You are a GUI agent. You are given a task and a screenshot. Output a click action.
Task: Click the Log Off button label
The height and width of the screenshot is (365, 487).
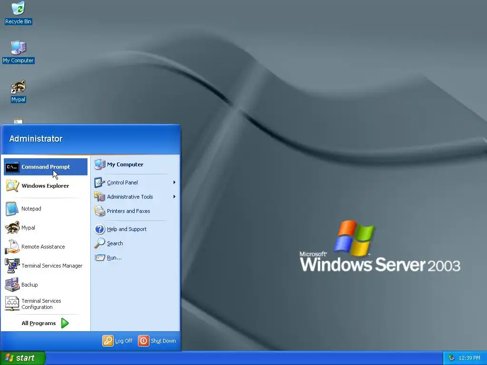(x=124, y=341)
